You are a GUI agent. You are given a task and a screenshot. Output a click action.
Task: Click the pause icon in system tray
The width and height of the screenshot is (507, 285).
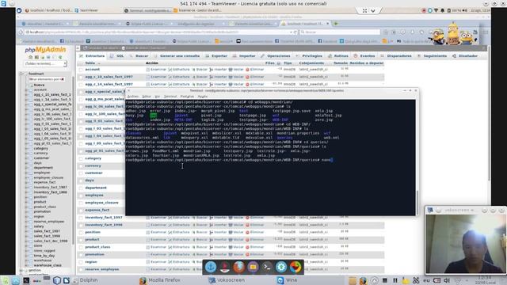point(395,280)
